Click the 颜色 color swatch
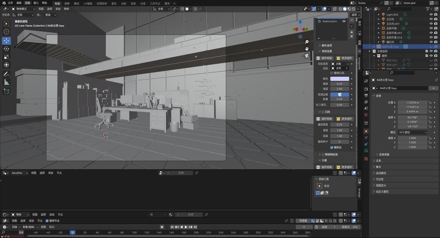Image resolution: width=440 pixels, height=238 pixels. pyautogui.click(x=339, y=78)
